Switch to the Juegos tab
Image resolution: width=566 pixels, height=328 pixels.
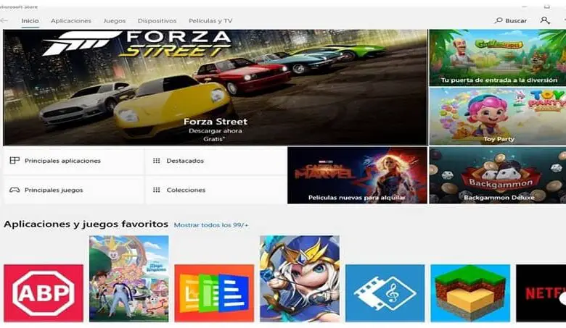coord(115,21)
